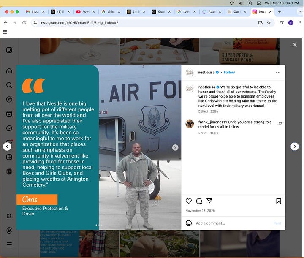Click November 13, 2020 date link
Viewport: 304px width, 258px height.
(x=200, y=211)
